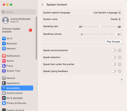This screenshot has width=127, height=111.
Task: Click the Play Sample button
Action: pyautogui.click(x=113, y=42)
